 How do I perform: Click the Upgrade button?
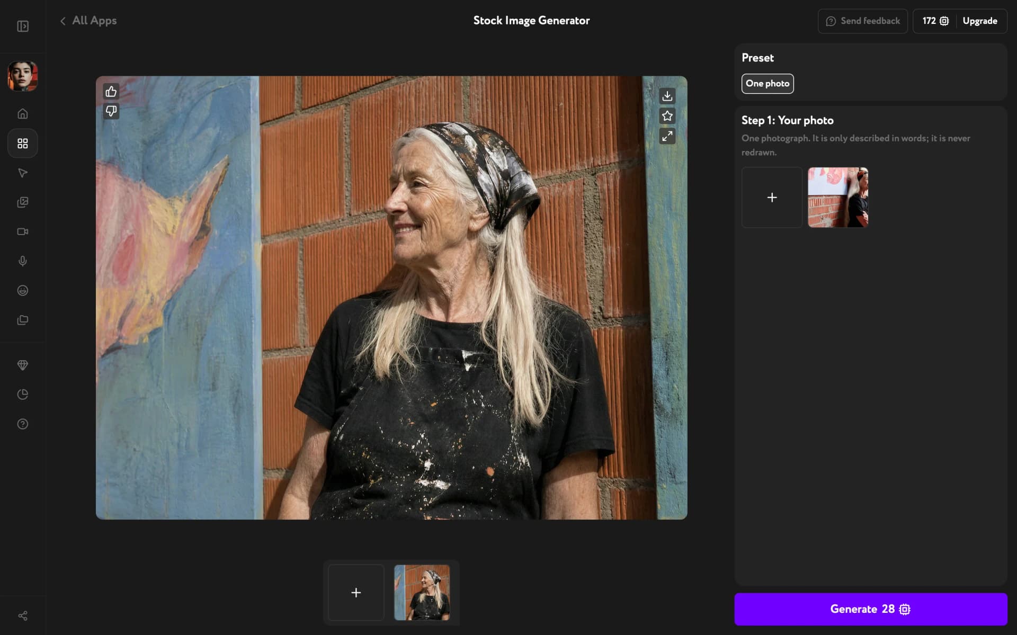(980, 21)
